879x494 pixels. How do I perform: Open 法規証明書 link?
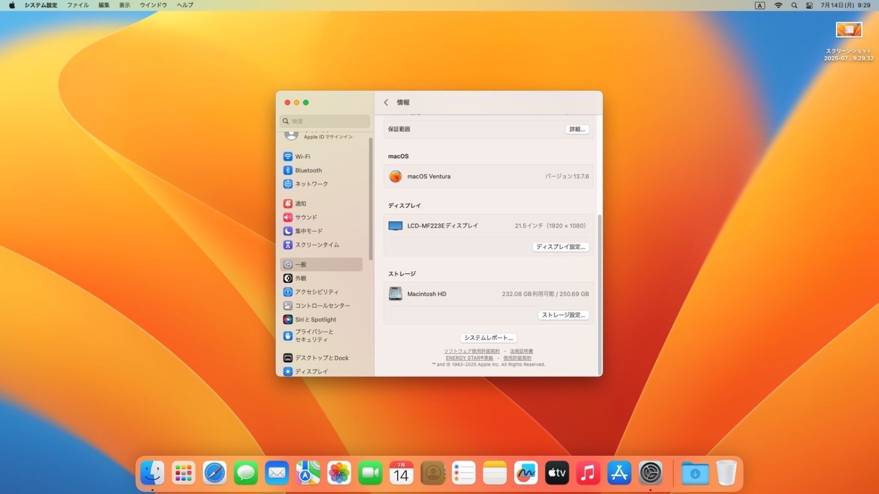(521, 351)
